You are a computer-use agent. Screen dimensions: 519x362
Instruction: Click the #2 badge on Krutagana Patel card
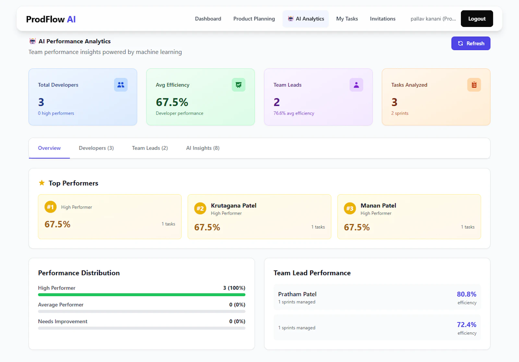tap(200, 209)
